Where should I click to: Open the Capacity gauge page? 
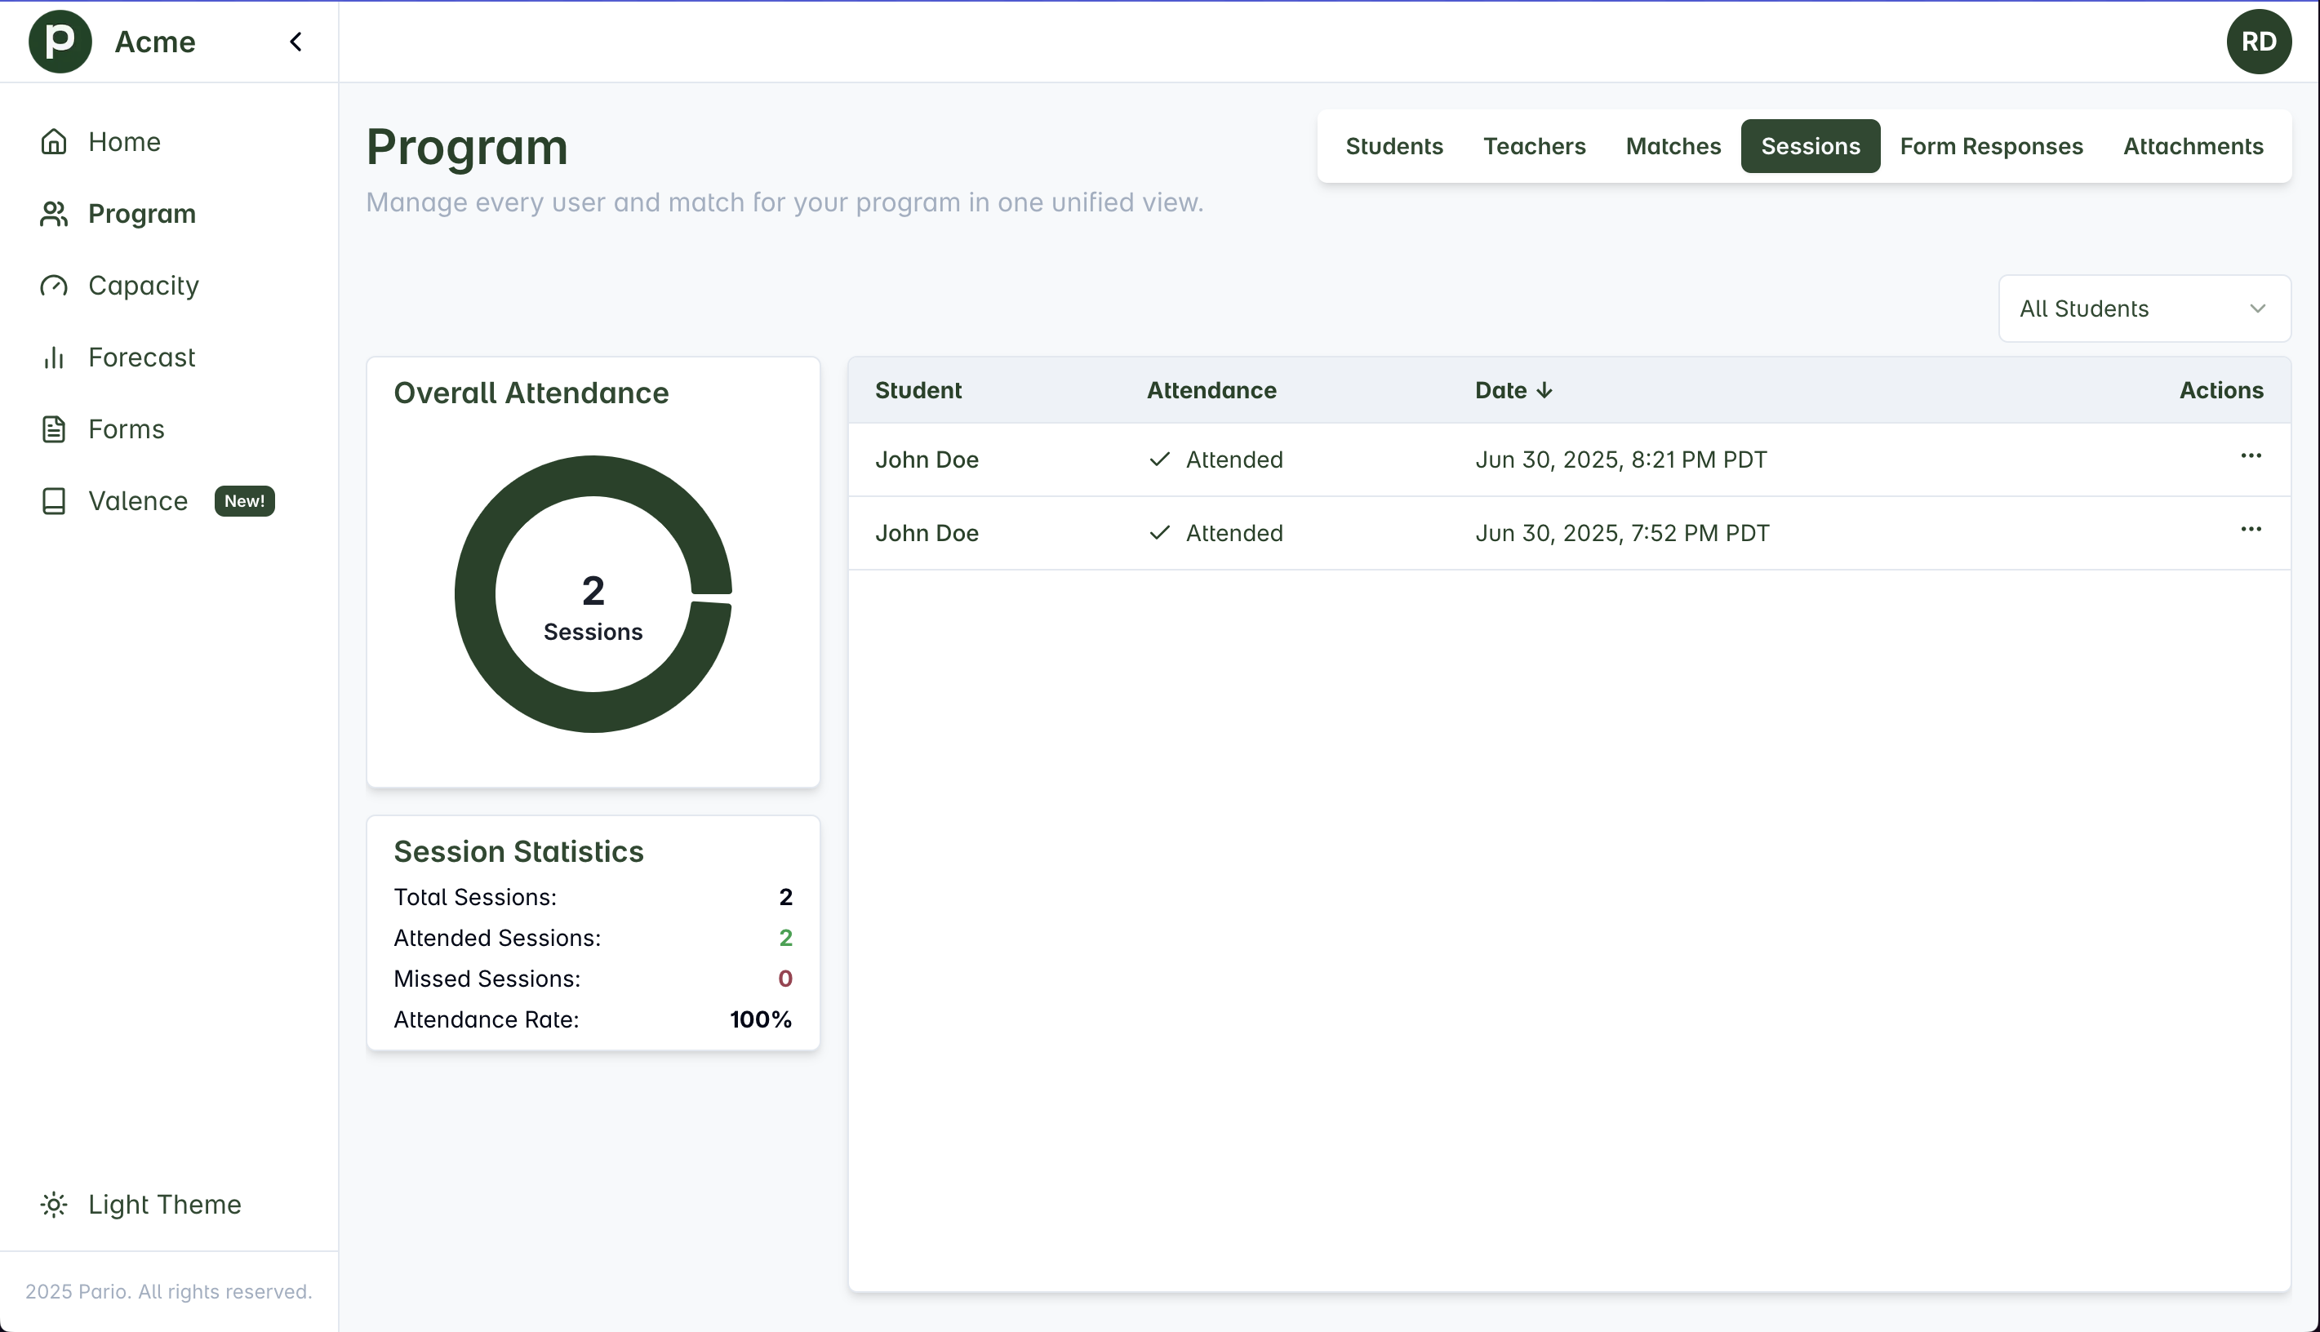(143, 286)
